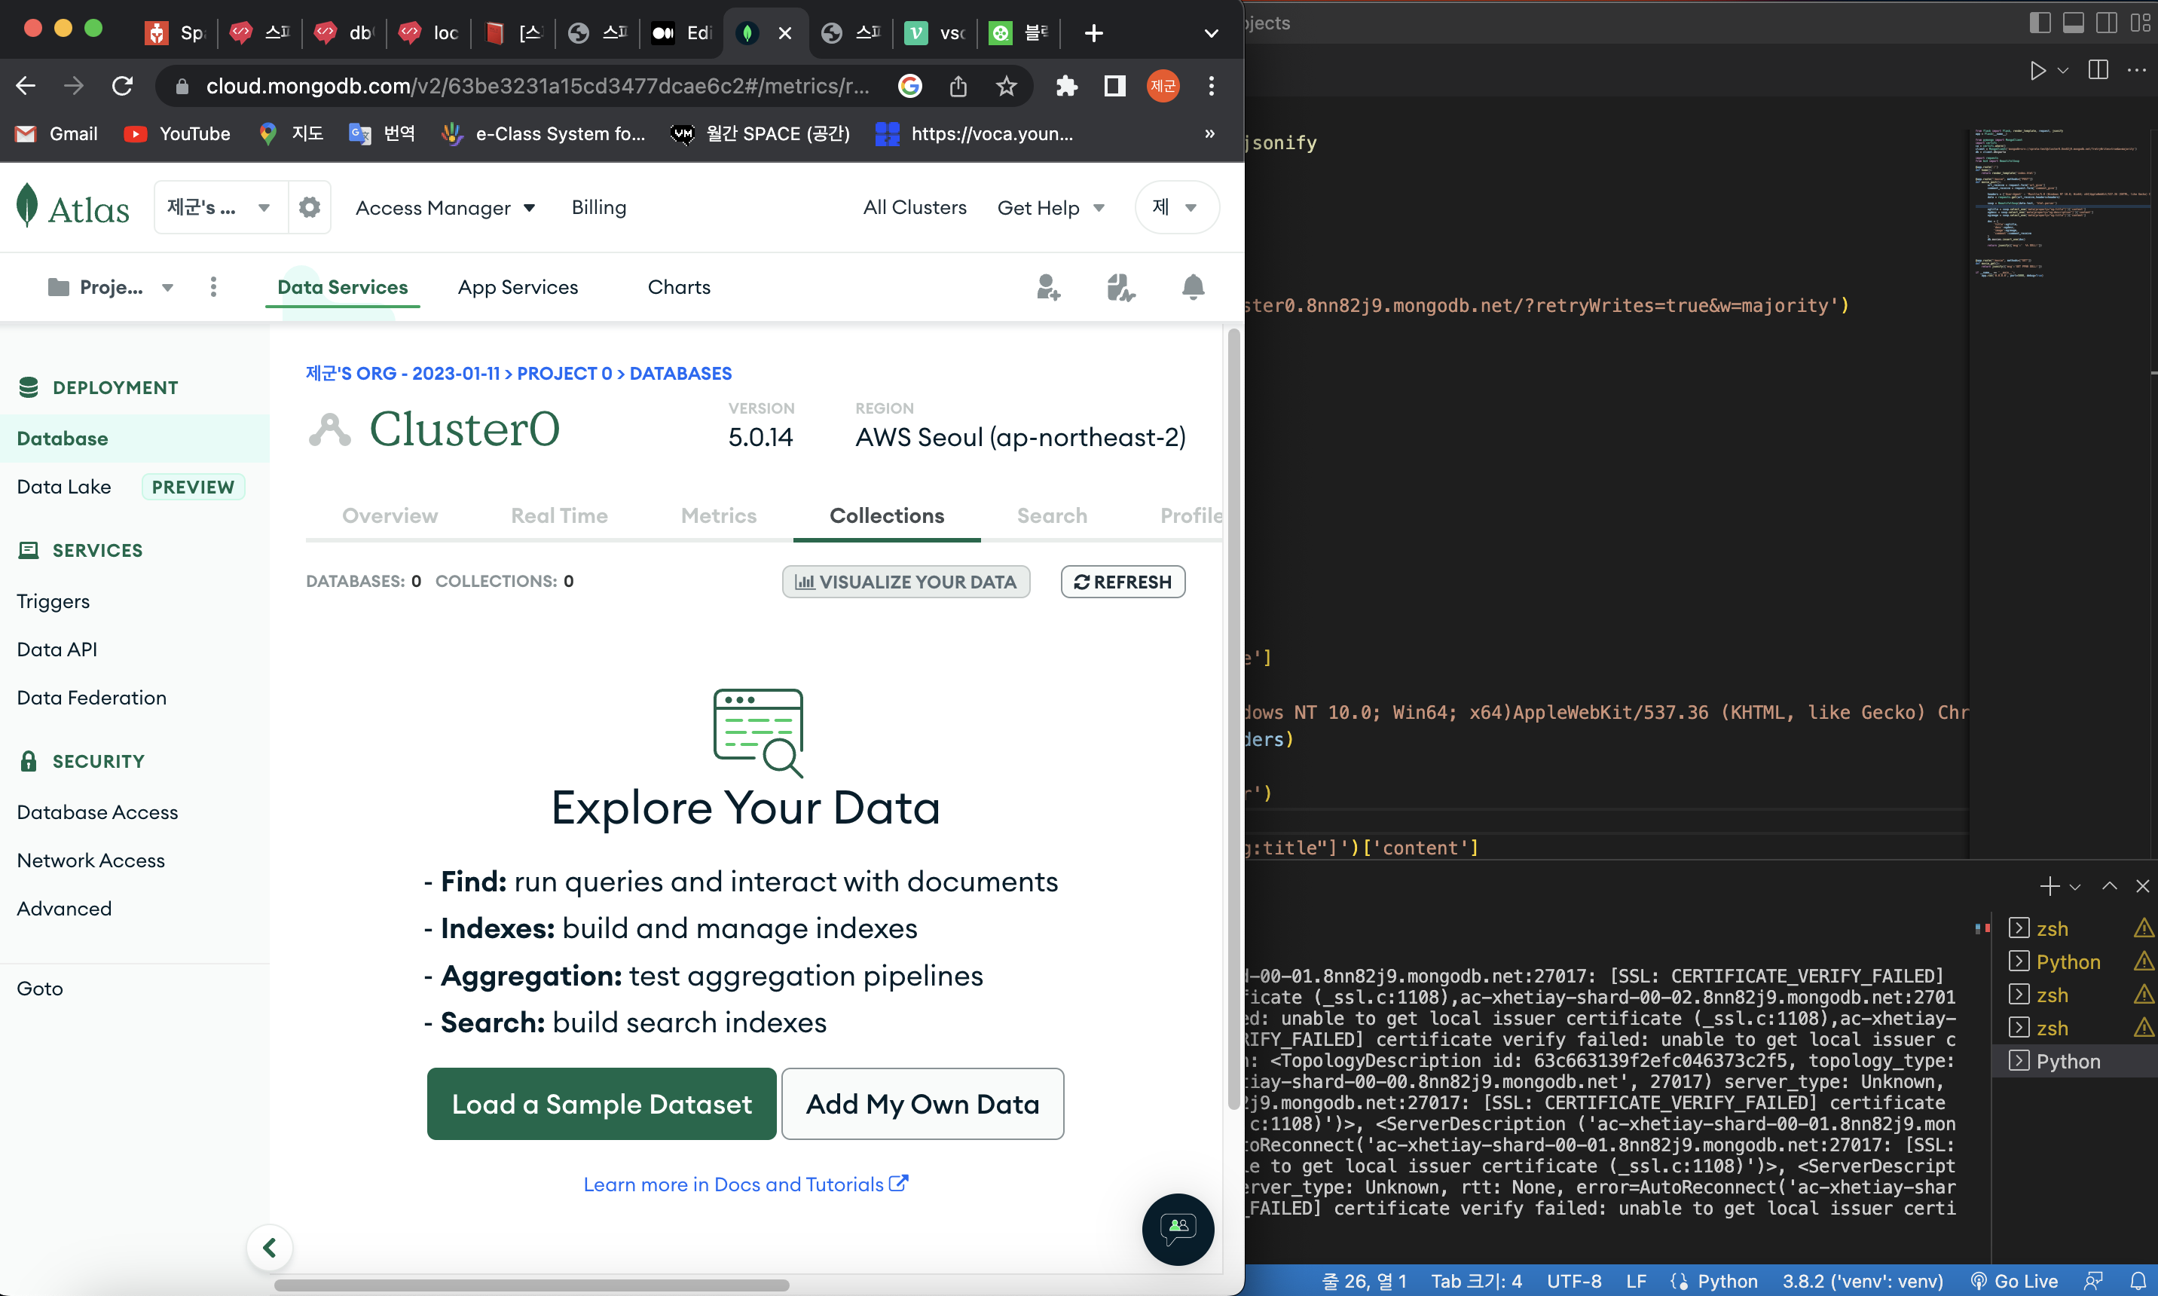The height and width of the screenshot is (1296, 2158).
Task: Select Network Access in the sidebar
Action: [91, 860]
